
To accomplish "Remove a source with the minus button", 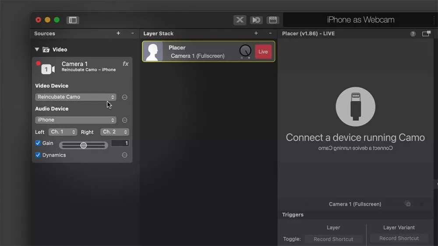I will [132, 33].
